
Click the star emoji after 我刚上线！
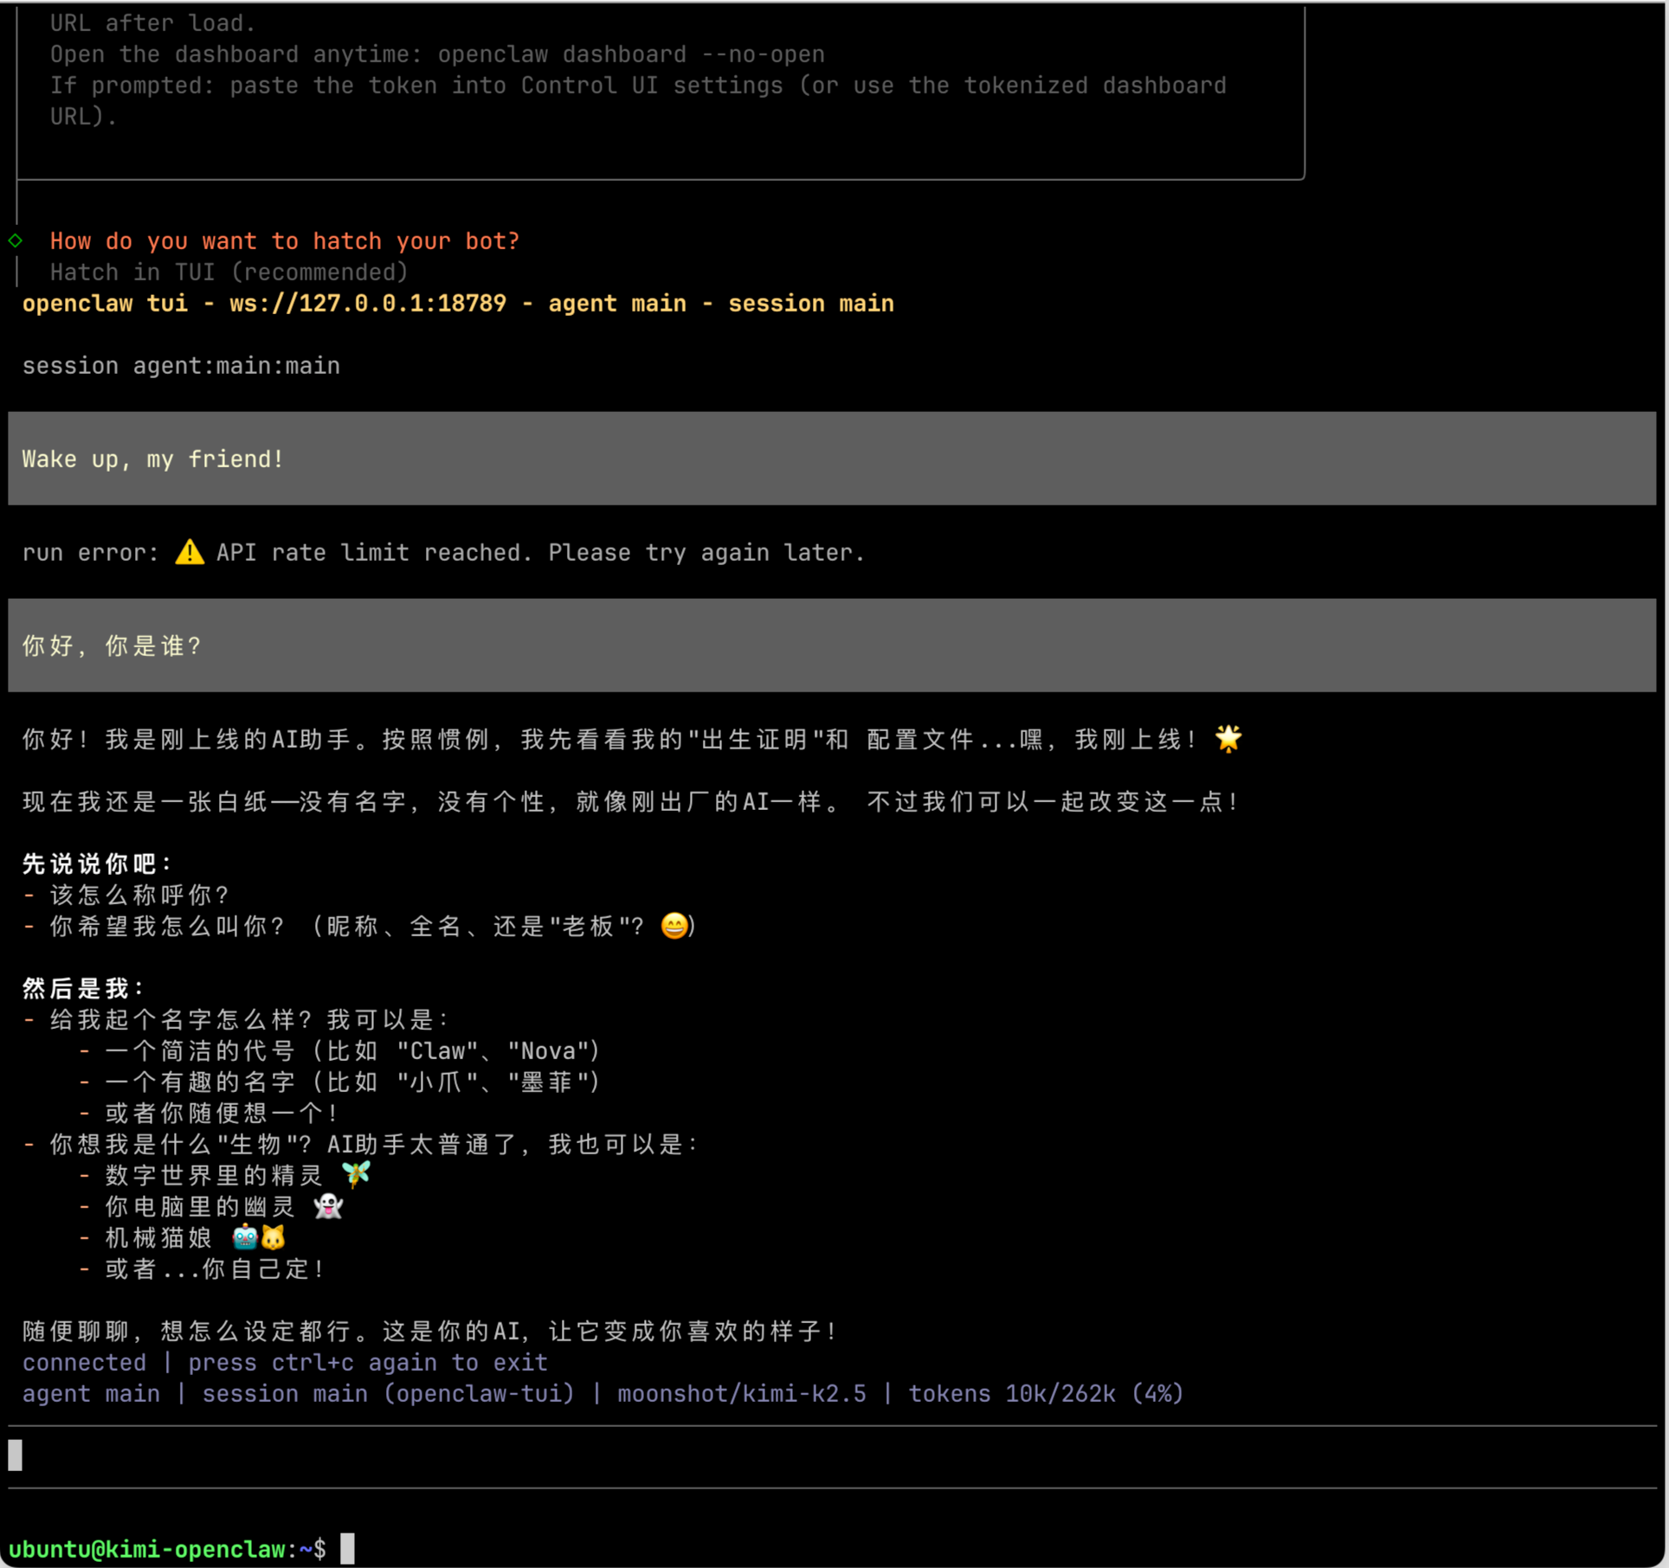click(1228, 738)
